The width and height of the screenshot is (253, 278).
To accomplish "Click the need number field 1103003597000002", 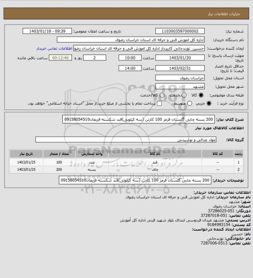I will [x=180, y=31].
